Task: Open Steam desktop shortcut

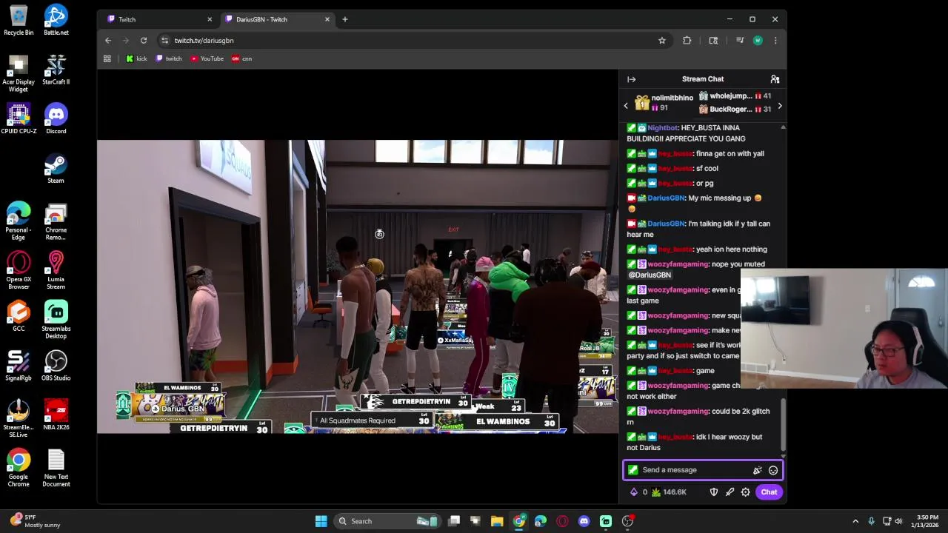Action: 56,168
